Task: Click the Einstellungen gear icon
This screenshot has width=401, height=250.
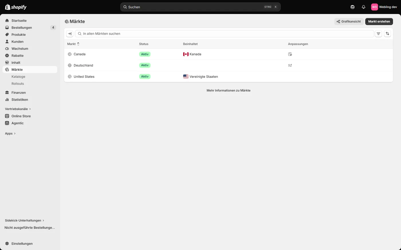Action: [7, 243]
